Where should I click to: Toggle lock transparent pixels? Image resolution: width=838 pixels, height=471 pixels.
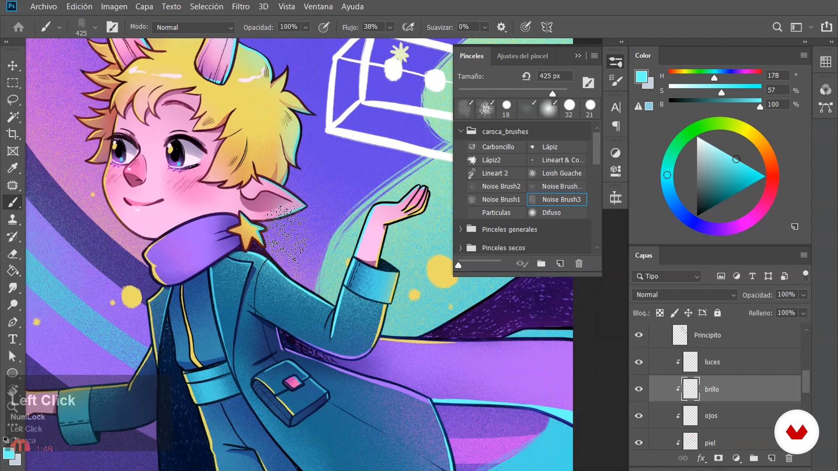[x=660, y=313]
